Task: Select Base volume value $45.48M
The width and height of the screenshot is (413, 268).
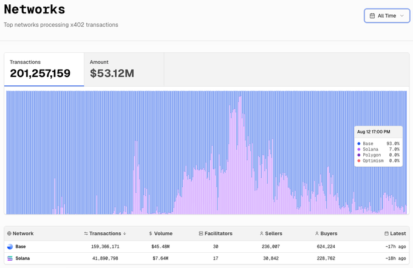Action: point(160,247)
